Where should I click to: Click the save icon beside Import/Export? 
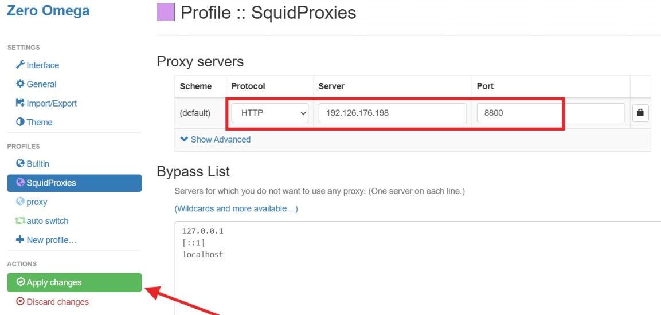point(20,103)
